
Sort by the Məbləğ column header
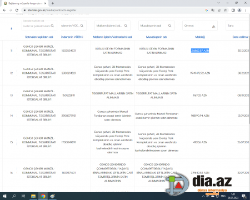coord(200,37)
